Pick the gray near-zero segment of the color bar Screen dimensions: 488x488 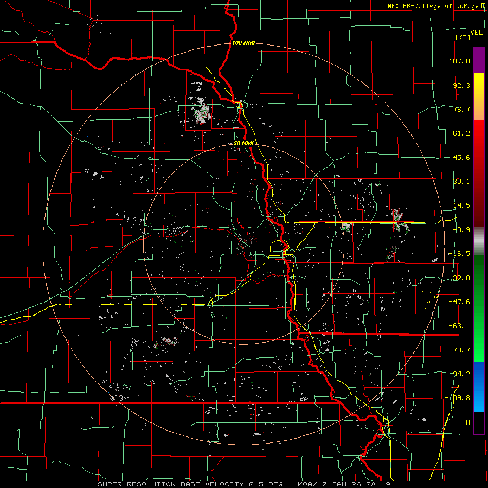point(479,241)
